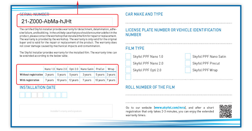This screenshot has width=252, height=131.
Task: Click the CAR MAKE AND TYPE heading
Action: (x=144, y=14)
